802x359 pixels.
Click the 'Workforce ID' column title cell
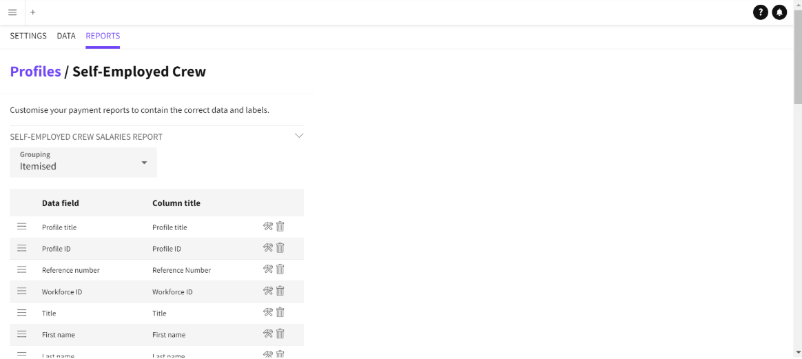coord(172,291)
